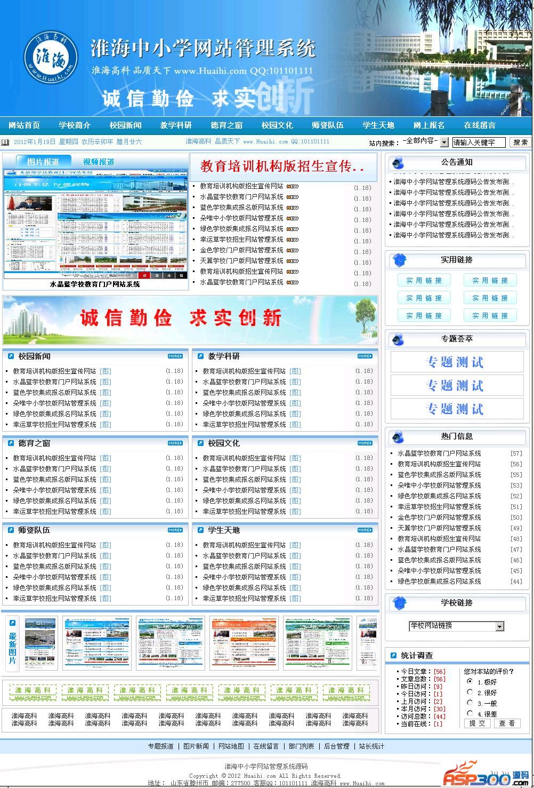Switch to the 视频报道 tab
The height and width of the screenshot is (788, 534).
click(x=98, y=162)
